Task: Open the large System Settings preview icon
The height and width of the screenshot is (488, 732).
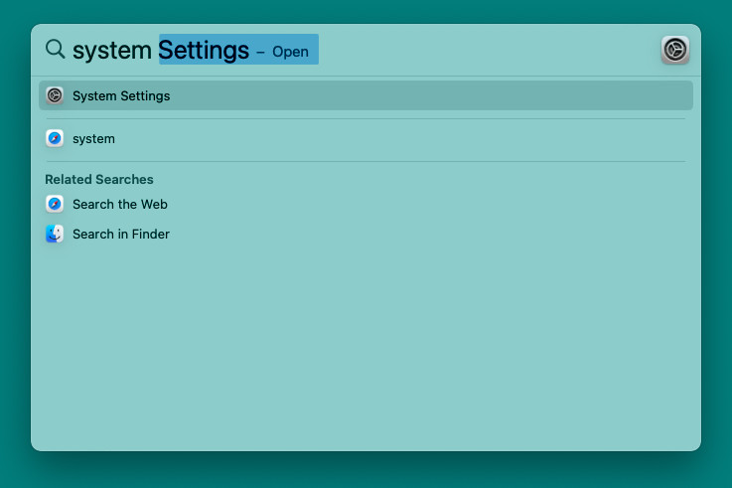Action: (x=675, y=50)
